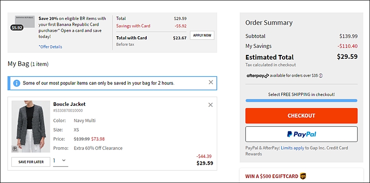Click the Banana Republic card image

[25, 21]
